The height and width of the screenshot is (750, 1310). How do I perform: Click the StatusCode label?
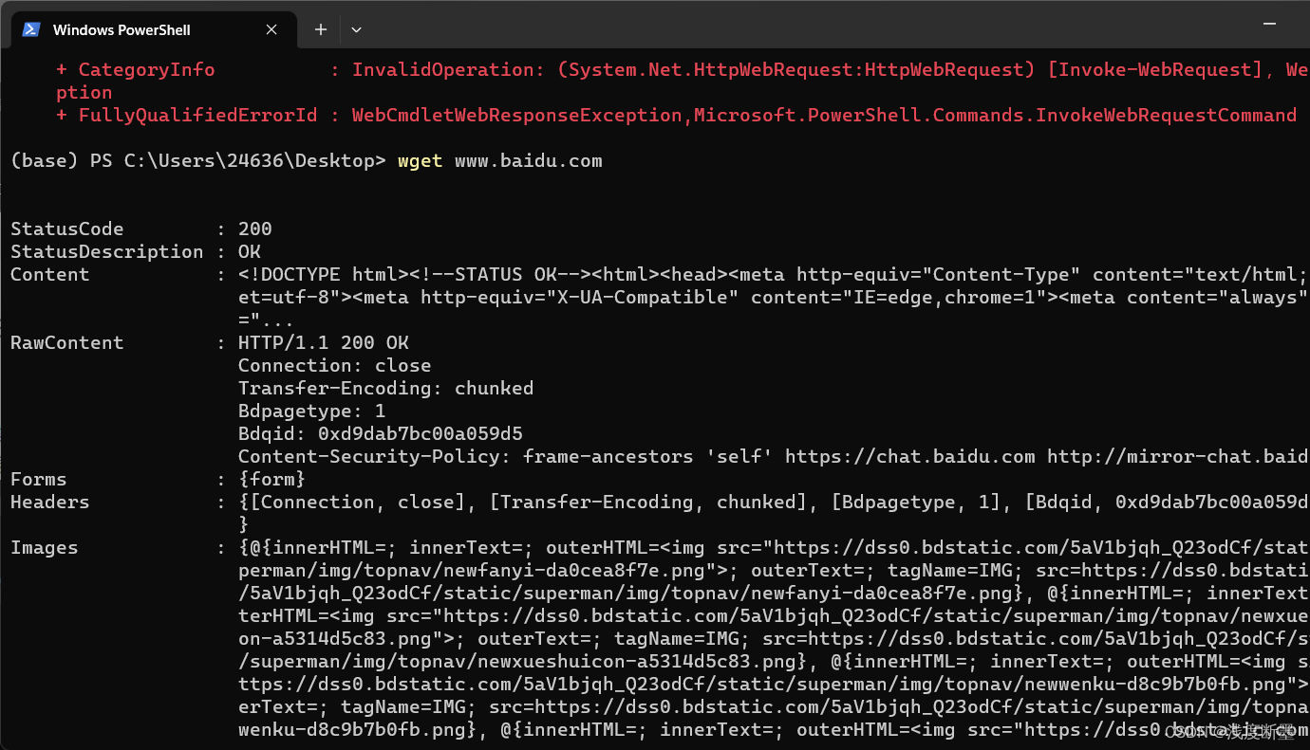coord(67,229)
